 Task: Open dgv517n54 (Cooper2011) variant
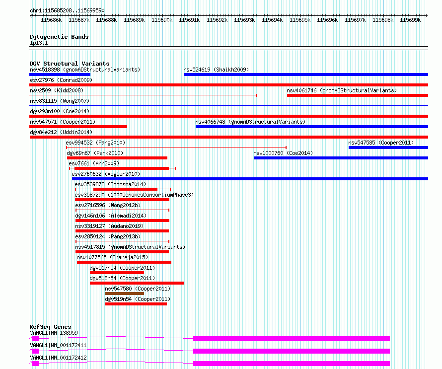(x=117, y=273)
